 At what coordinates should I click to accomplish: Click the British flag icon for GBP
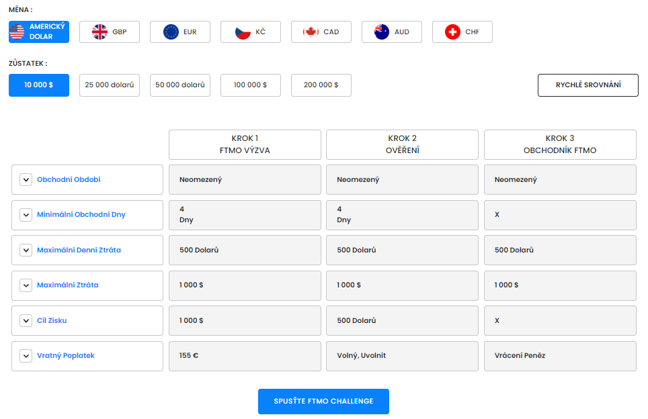click(99, 32)
